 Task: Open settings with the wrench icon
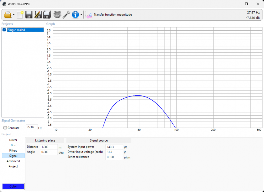pyautogui.click(x=66, y=15)
